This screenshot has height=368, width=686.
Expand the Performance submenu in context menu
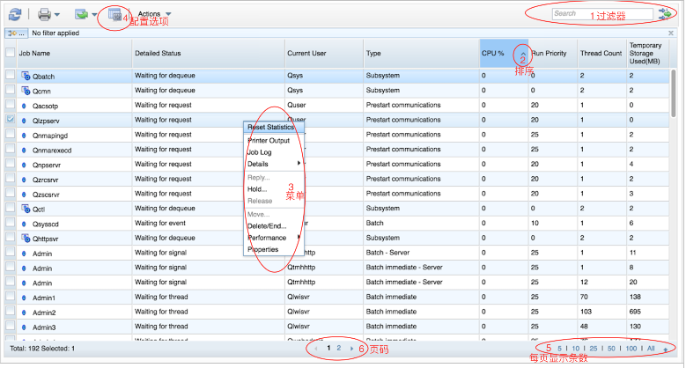274,238
